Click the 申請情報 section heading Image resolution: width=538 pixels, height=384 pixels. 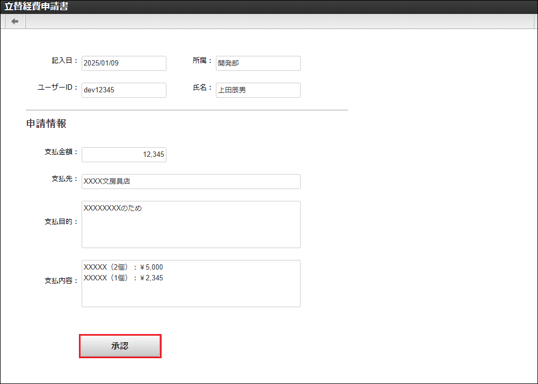pyautogui.click(x=46, y=124)
